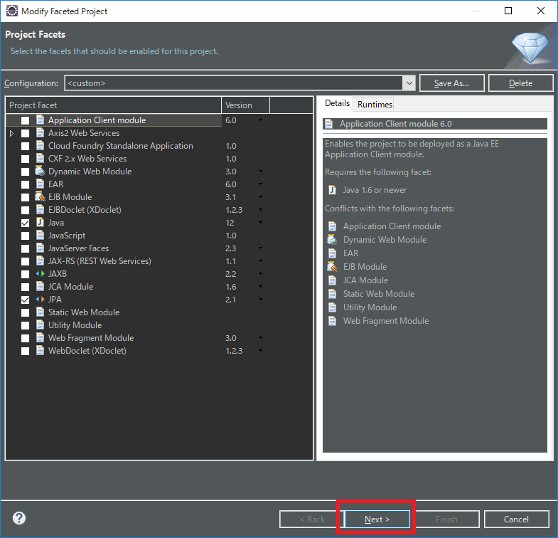Click the Dynamic Web Module globe icon
The image size is (558, 538).
(40, 172)
